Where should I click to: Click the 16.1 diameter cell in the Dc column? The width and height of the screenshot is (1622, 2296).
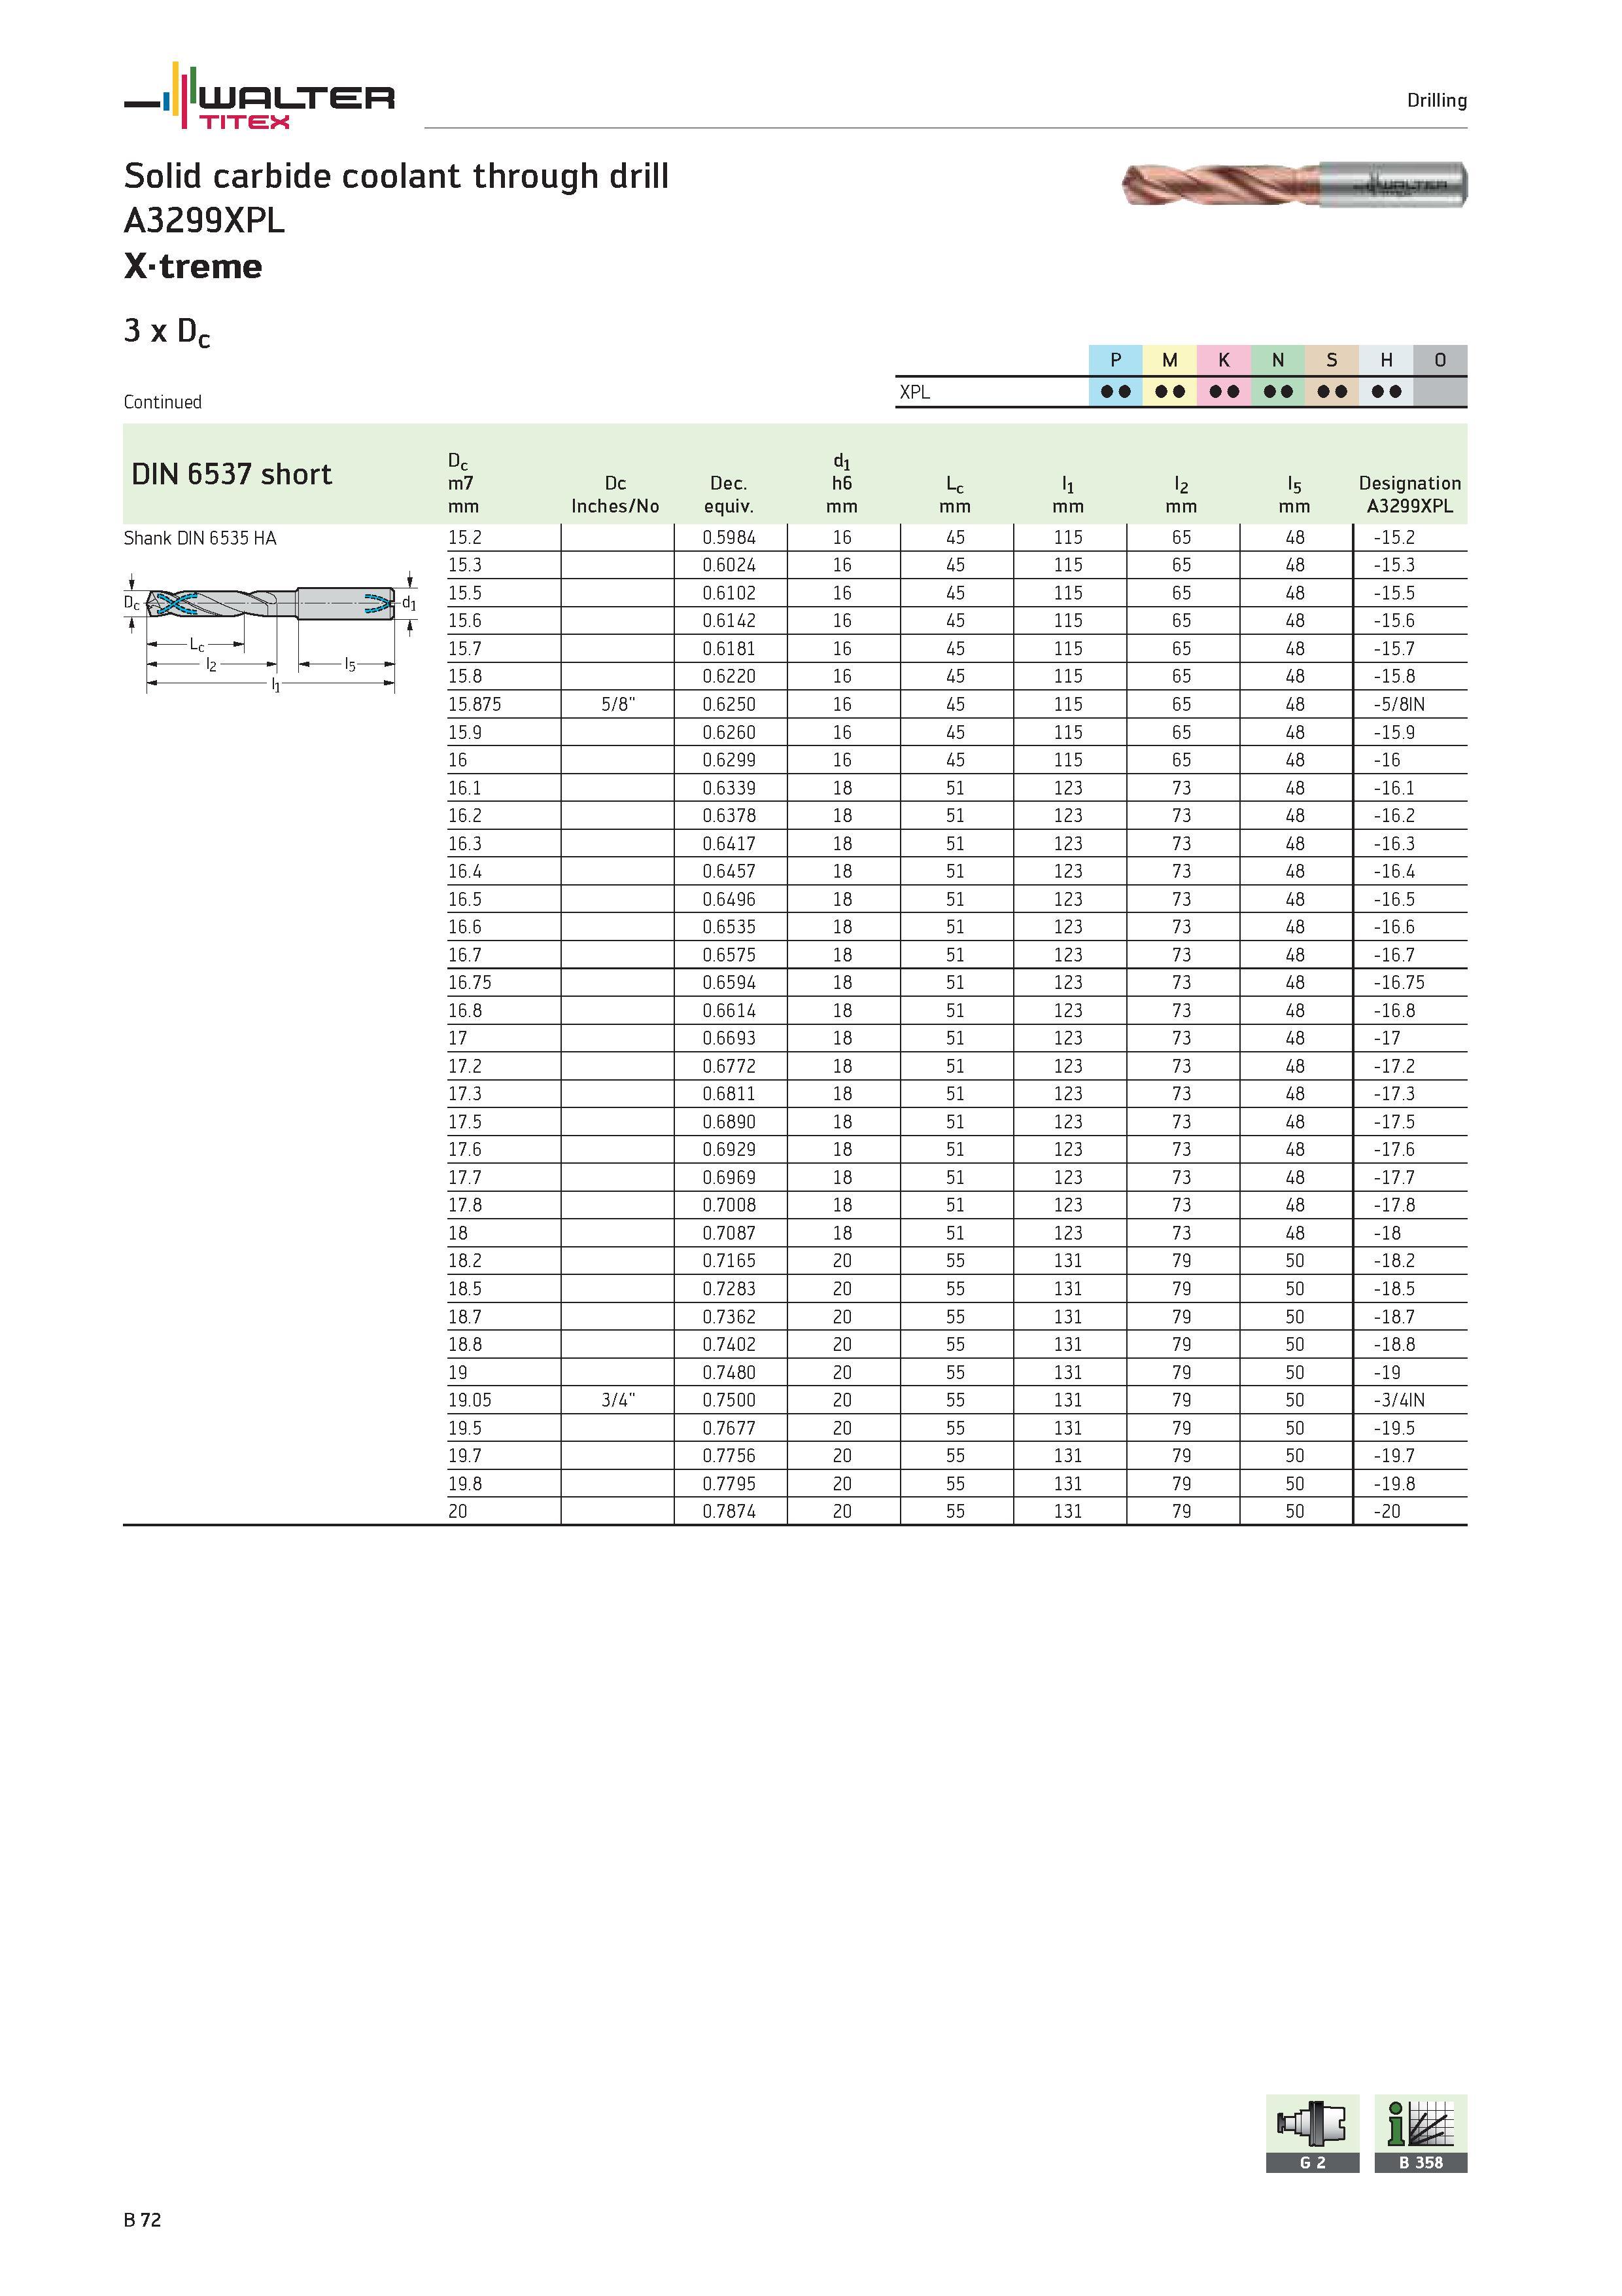465,788
